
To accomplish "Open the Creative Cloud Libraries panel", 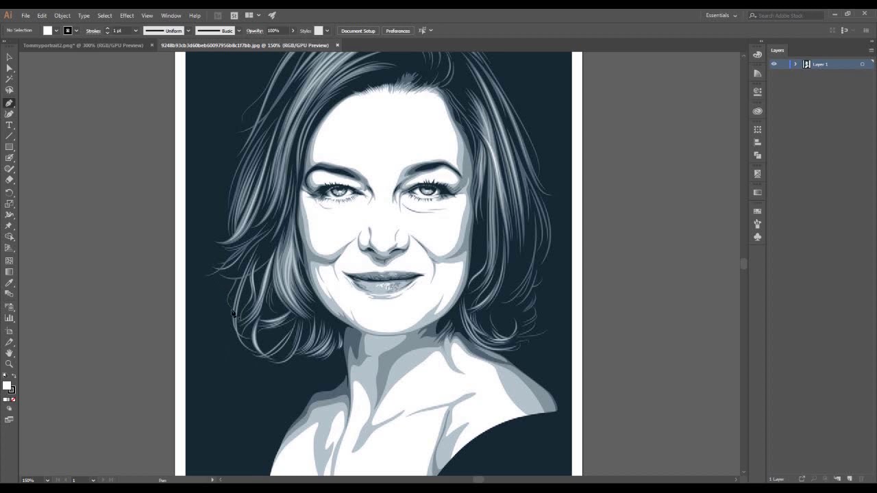I will pos(757,111).
